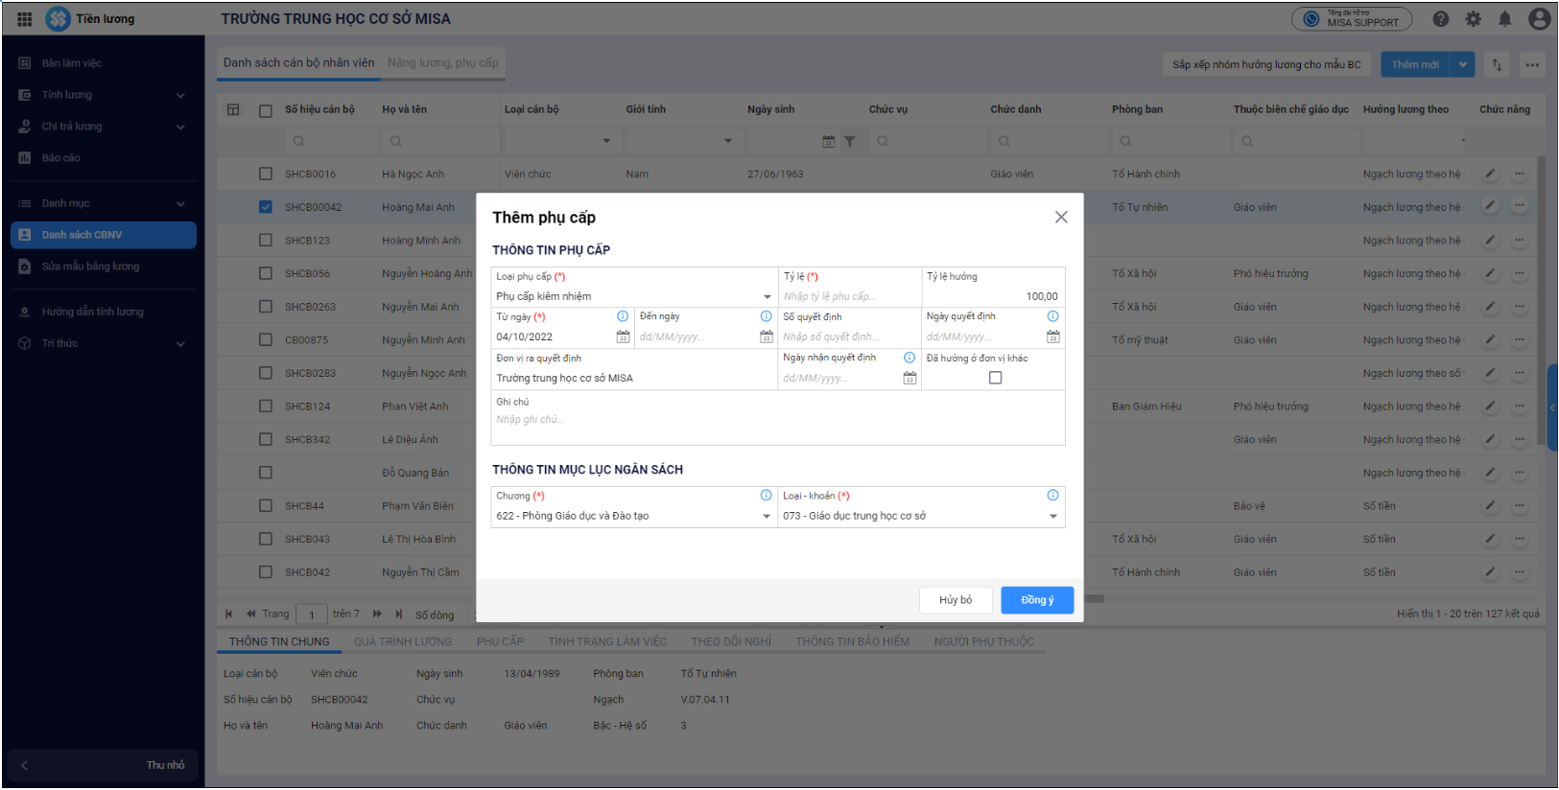Open the calendar picker for Từ ngày
This screenshot has height=790, width=1559.
(x=623, y=337)
